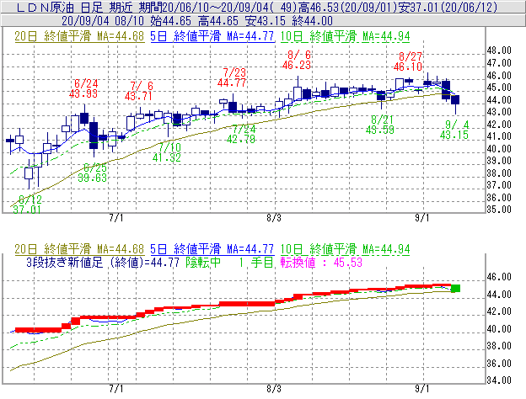Click candlestick chart's 5日 終値平滑 MA=44.77 legend
Viewport: 526px width, 399px height.
point(212,36)
